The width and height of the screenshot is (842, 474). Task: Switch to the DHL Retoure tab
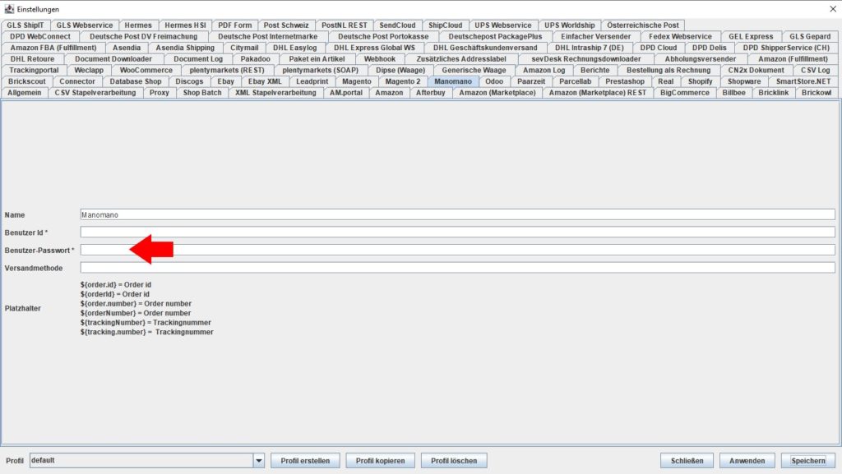pyautogui.click(x=32, y=59)
